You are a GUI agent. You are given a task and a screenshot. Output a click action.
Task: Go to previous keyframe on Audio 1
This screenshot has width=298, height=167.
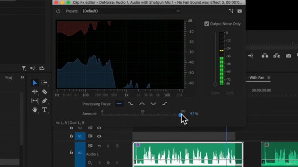pos(99,163)
